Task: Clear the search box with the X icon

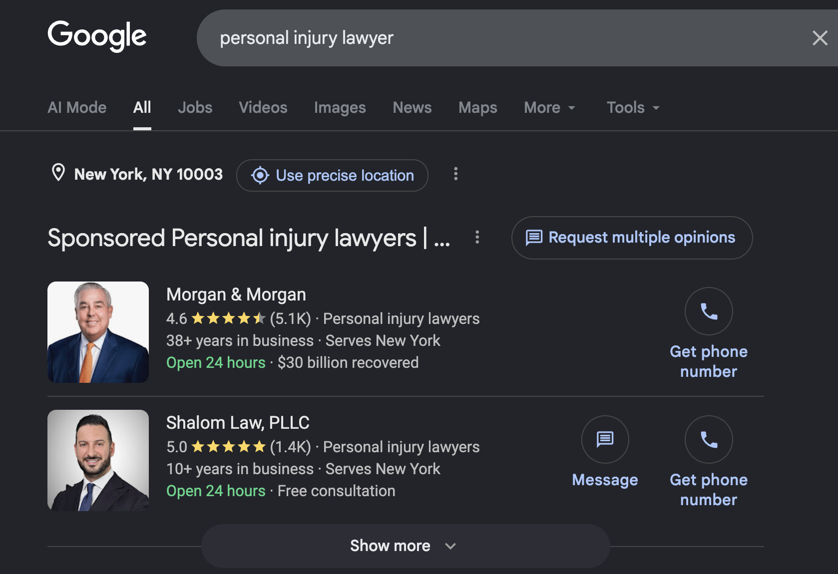Action: pos(820,38)
